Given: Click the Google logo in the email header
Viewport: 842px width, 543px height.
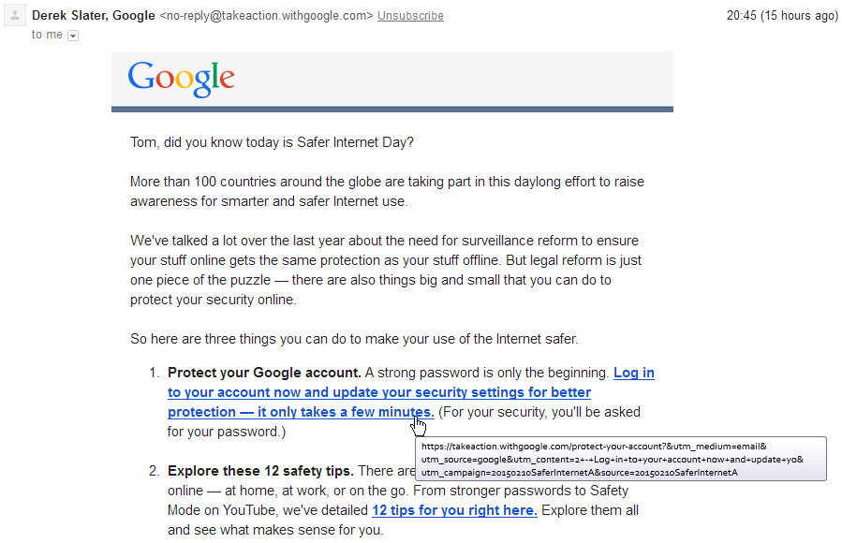Looking at the screenshot, I should [x=181, y=79].
